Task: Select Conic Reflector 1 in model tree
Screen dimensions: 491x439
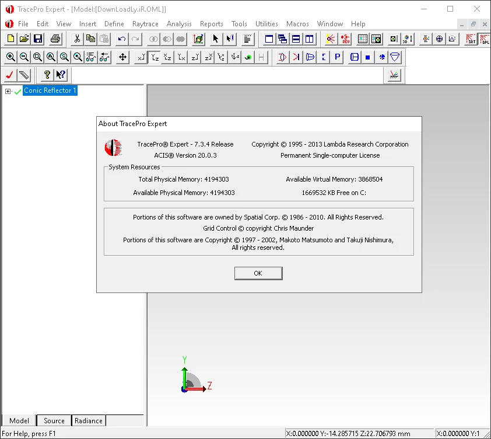Action: (50, 90)
